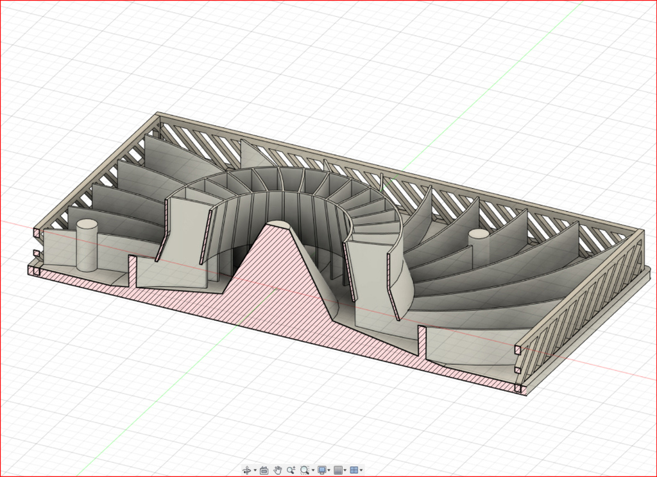This screenshot has width=657, height=477.
Task: Select the left cylindrical post on model
Action: coord(87,247)
